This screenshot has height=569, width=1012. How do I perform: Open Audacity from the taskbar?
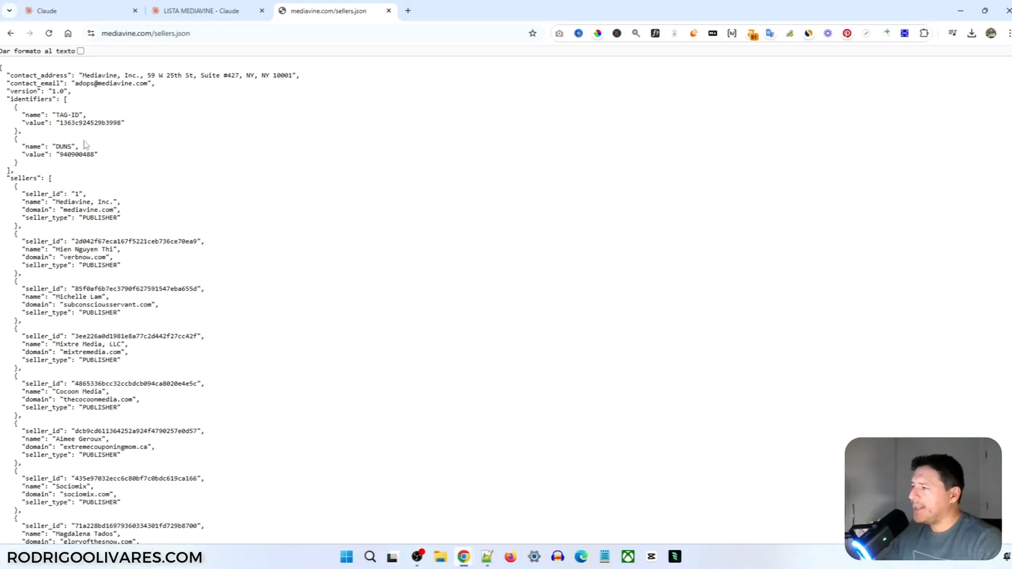(557, 556)
